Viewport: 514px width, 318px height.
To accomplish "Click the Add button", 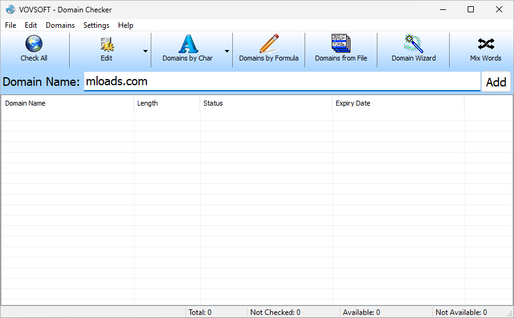I will coord(496,82).
